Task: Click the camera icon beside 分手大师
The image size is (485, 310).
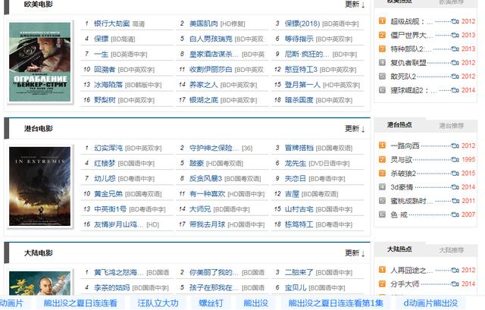Action: coord(455,284)
